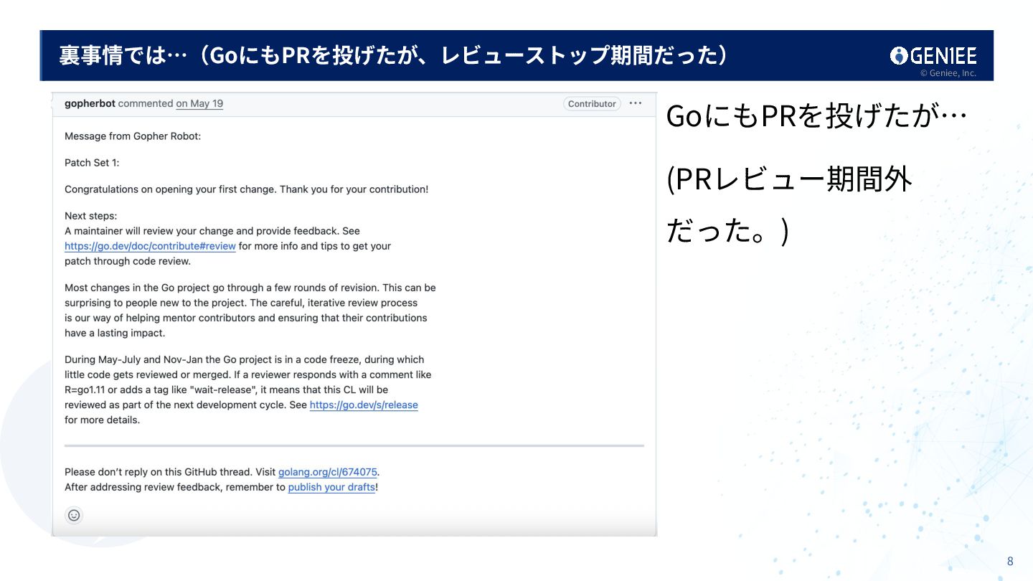Click the 'on May 19' comment timestamp
This screenshot has width=1033, height=581.
199,103
